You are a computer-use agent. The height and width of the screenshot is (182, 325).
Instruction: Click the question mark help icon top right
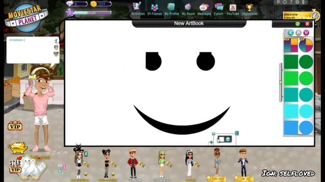[291, 2]
